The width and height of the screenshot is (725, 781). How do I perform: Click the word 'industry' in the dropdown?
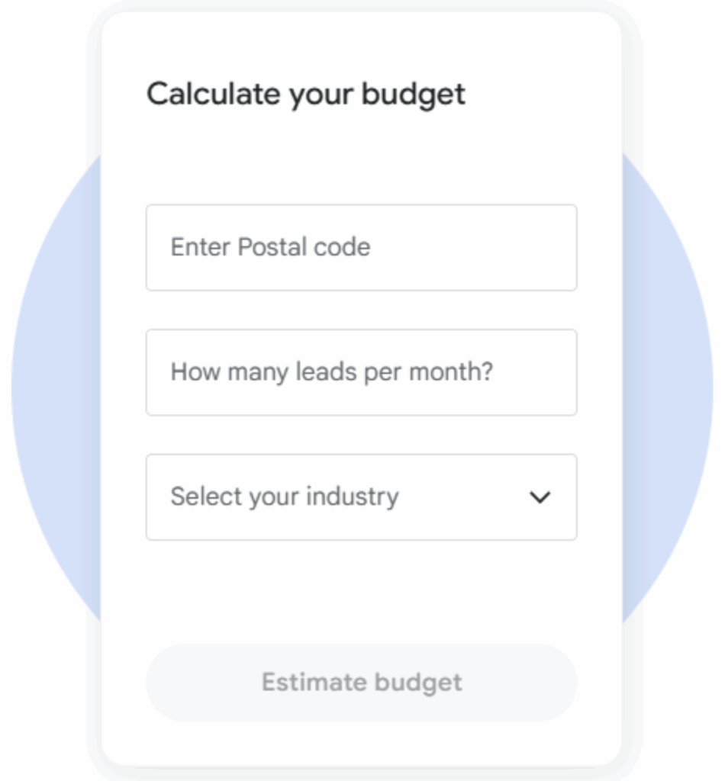[x=353, y=497]
